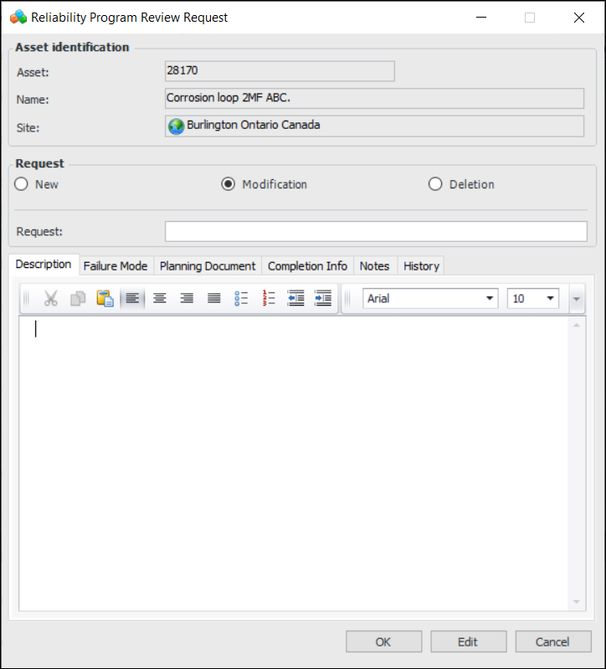The width and height of the screenshot is (606, 669).
Task: Click the Copy icon in toolbar
Action: point(78,298)
